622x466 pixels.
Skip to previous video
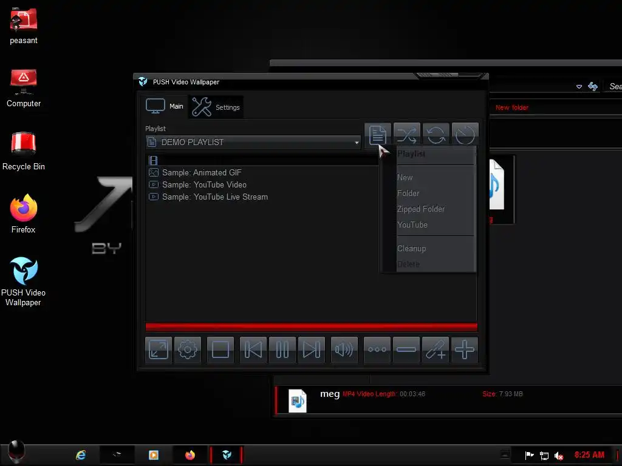pos(253,350)
